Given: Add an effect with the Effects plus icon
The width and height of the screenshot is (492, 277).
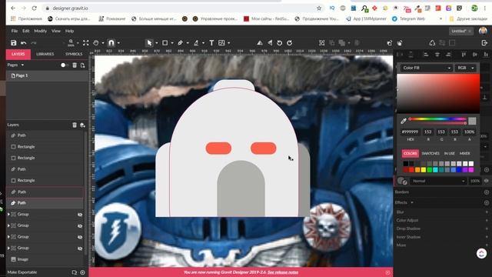Looking at the screenshot, I should 487,202.
